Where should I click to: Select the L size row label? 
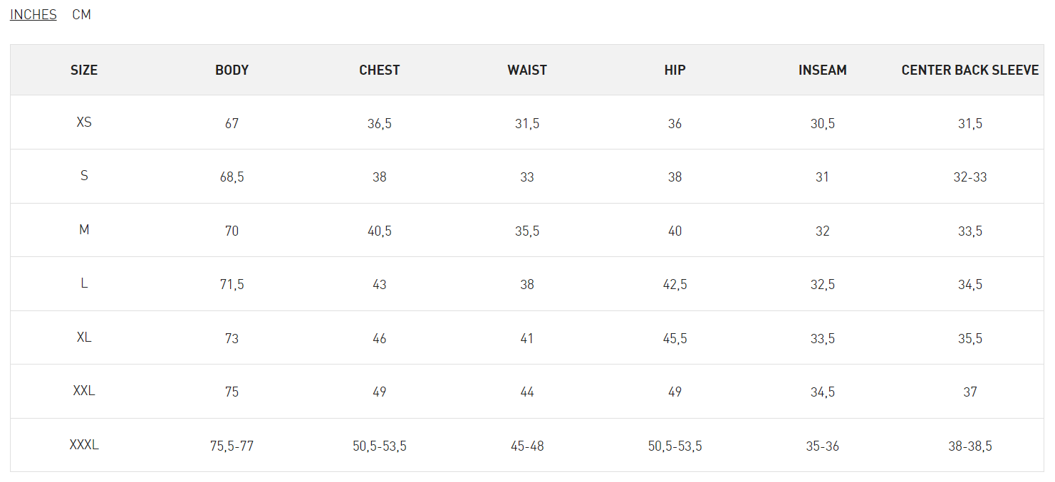[x=84, y=283]
